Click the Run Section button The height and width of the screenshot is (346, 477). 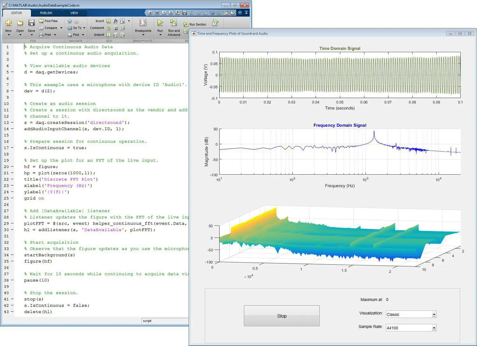[195, 24]
